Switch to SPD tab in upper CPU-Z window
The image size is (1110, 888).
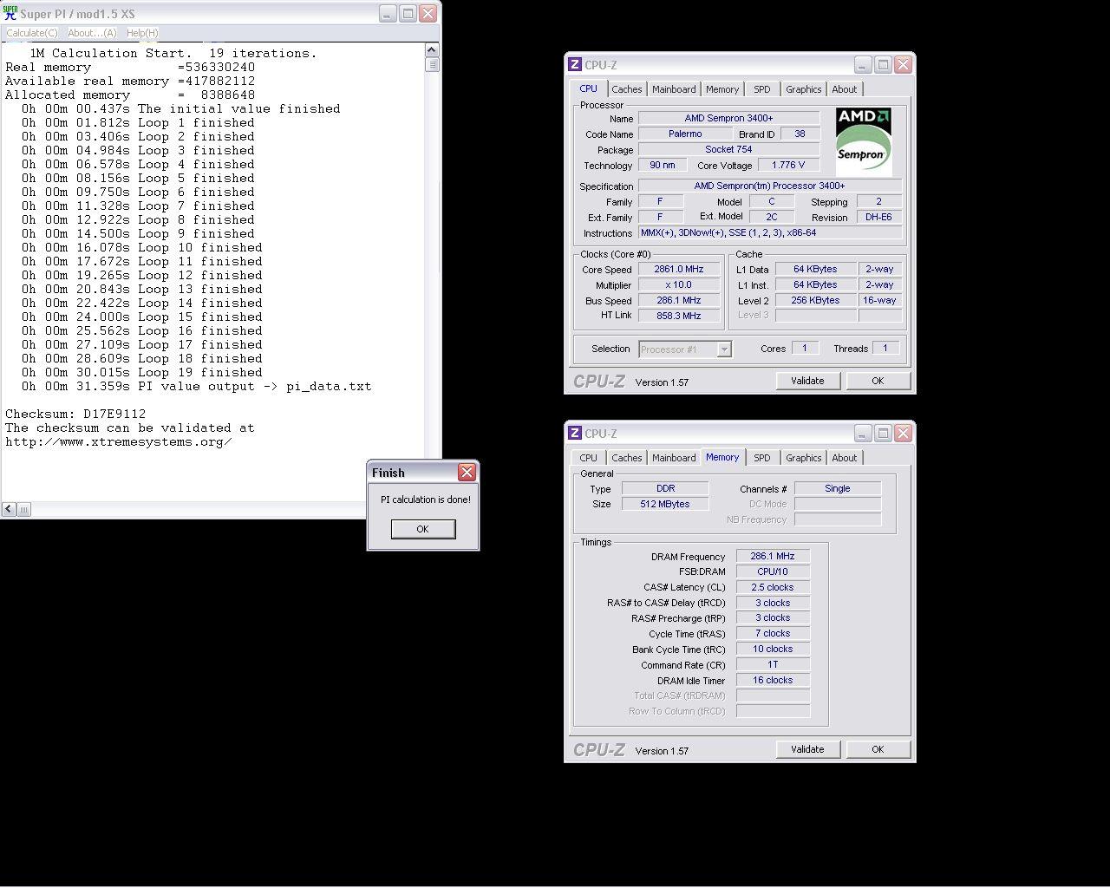click(761, 89)
